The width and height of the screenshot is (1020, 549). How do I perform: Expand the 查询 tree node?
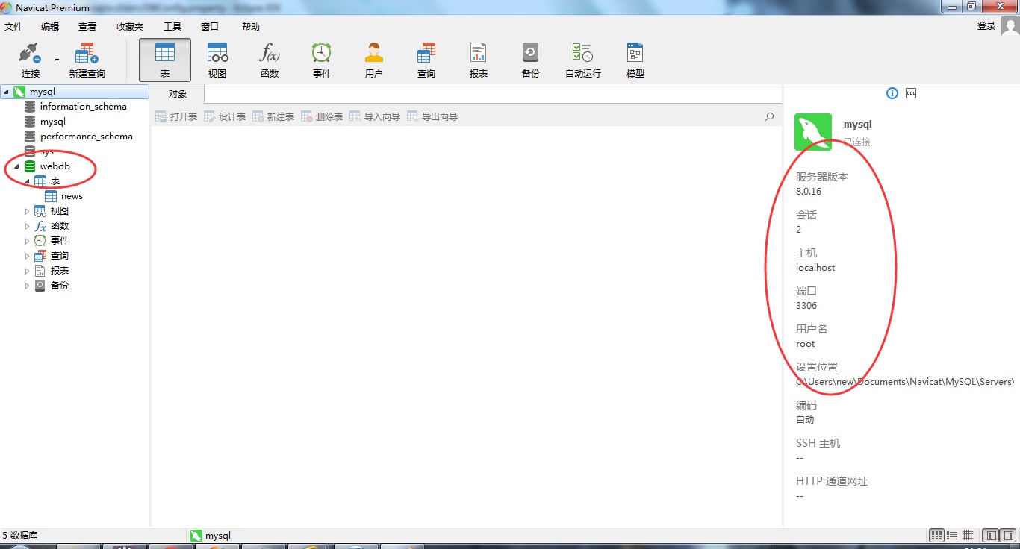coord(27,256)
